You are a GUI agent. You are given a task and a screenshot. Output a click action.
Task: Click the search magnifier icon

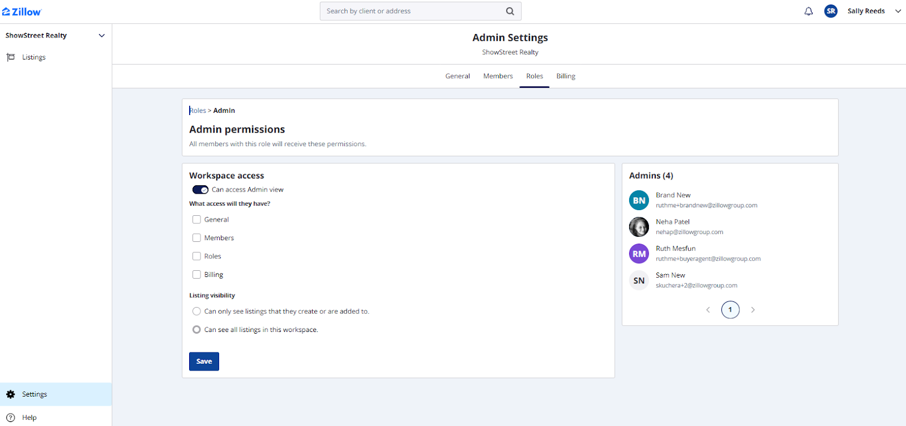pyautogui.click(x=510, y=11)
